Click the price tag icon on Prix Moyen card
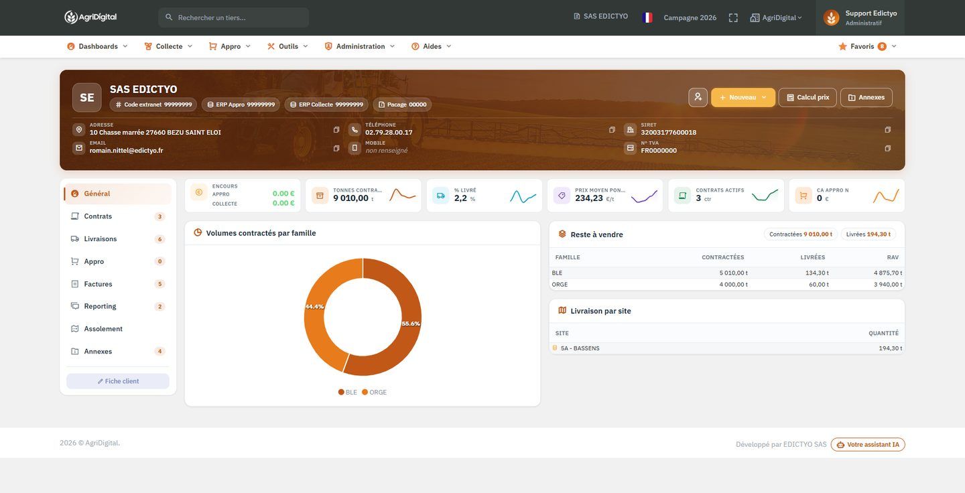 click(562, 196)
